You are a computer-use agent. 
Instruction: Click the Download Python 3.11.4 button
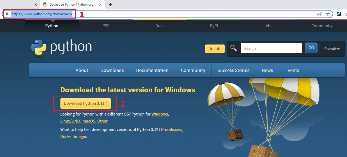(x=85, y=103)
